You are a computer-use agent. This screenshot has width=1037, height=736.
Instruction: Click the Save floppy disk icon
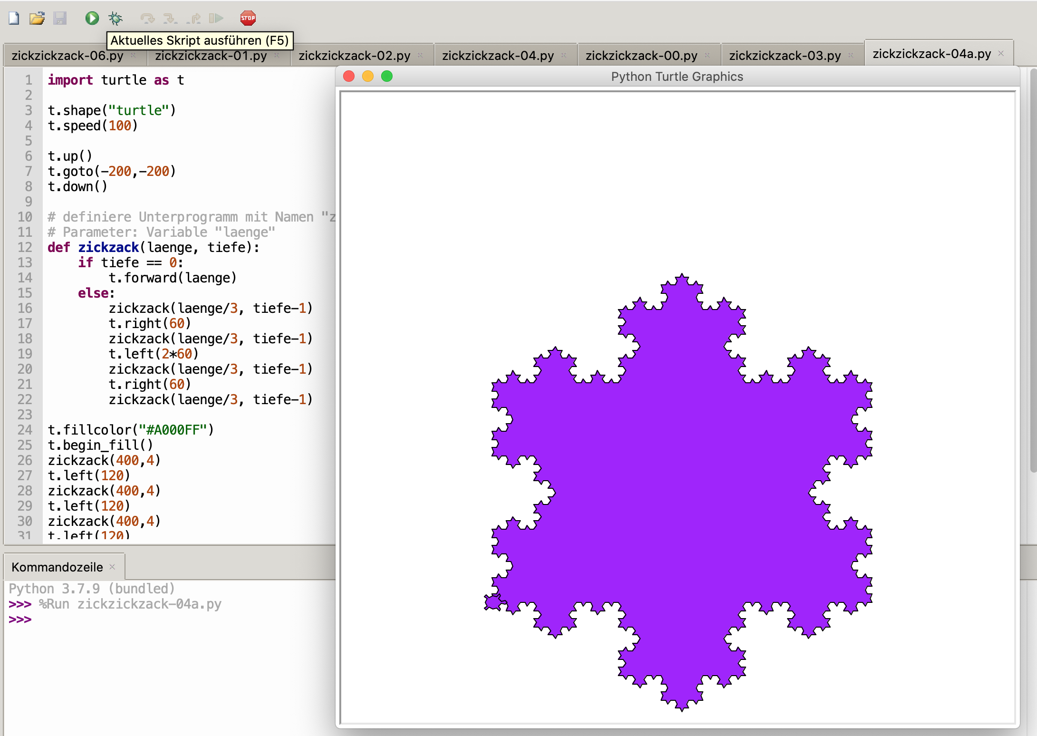pyautogui.click(x=60, y=19)
